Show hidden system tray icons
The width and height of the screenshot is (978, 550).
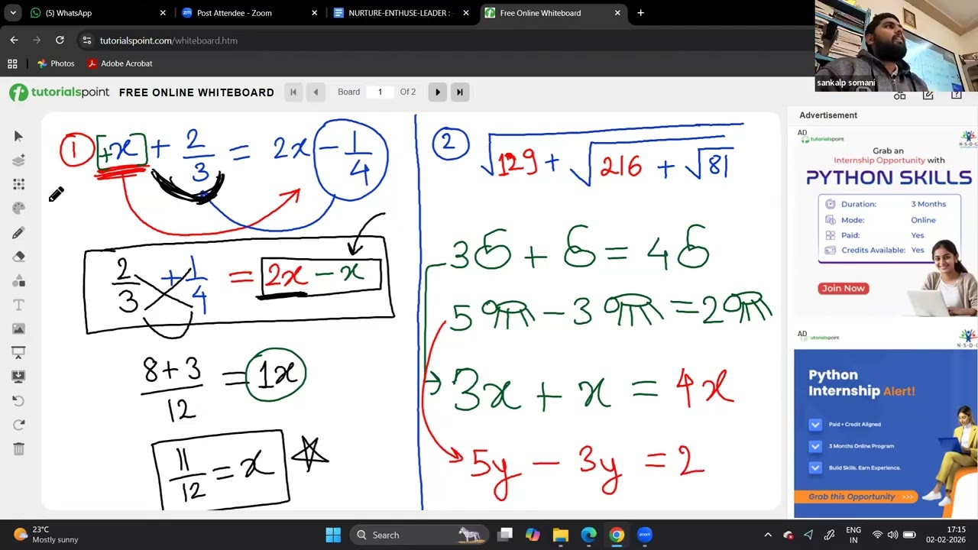pyautogui.click(x=768, y=535)
